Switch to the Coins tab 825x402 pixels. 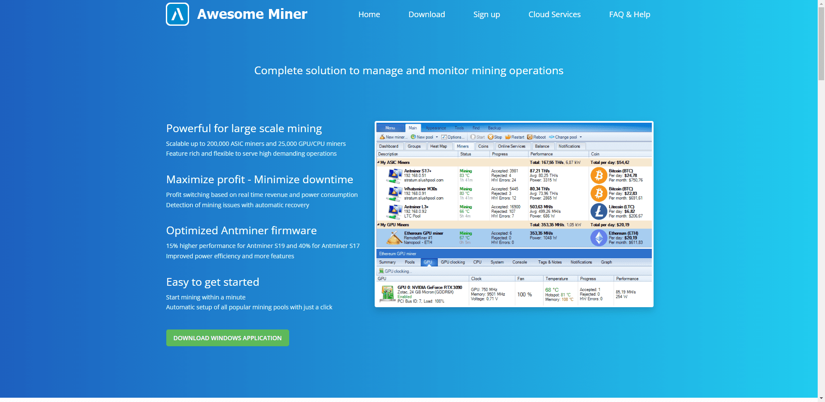point(483,146)
